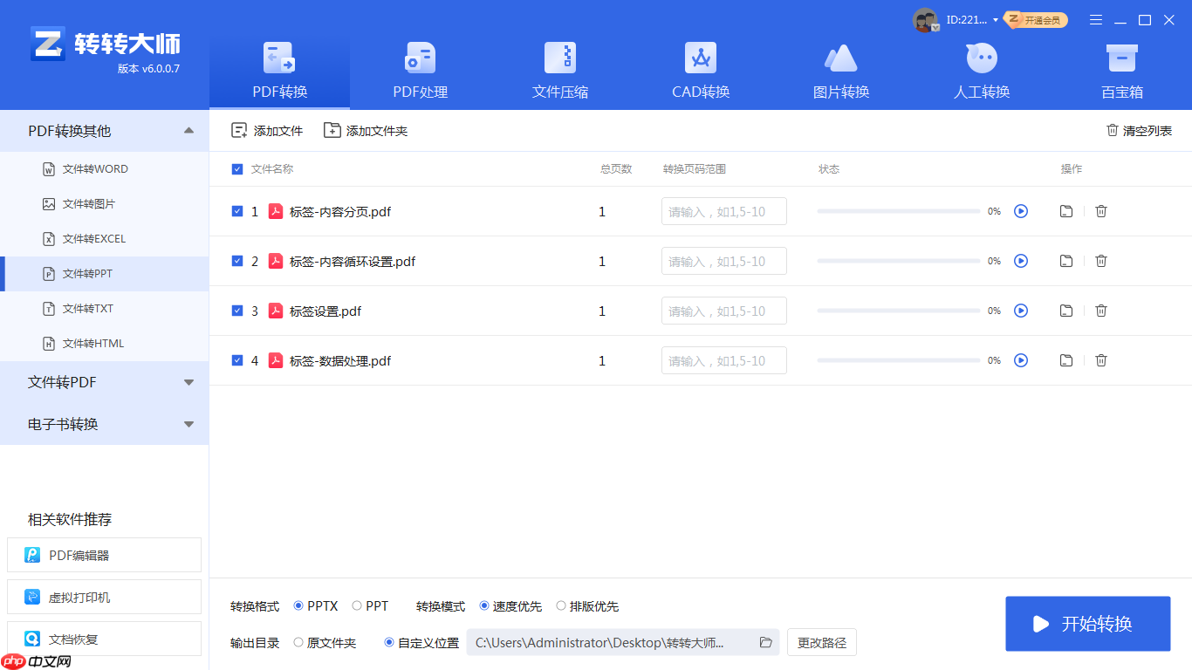Click 更改路径 to change output path
The height and width of the screenshot is (670, 1192).
pos(820,642)
